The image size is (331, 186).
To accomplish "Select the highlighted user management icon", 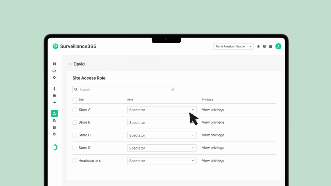I will coord(54,113).
